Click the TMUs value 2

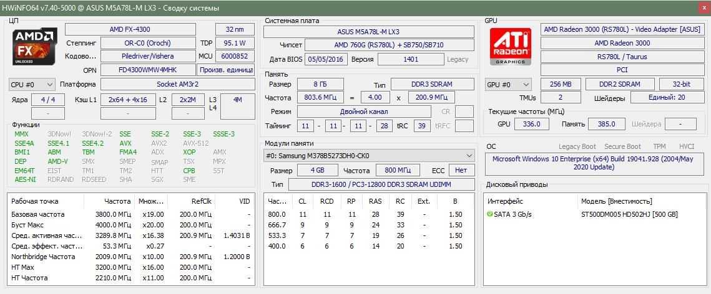(561, 98)
